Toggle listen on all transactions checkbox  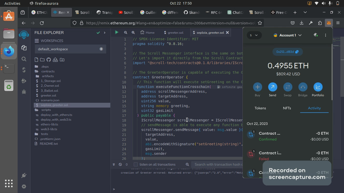click(x=136, y=164)
